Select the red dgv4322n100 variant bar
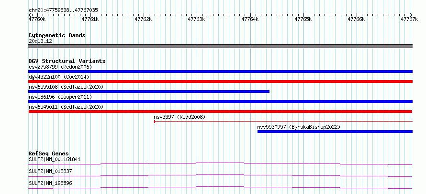Screen dimensions: 426x194 point(220,82)
